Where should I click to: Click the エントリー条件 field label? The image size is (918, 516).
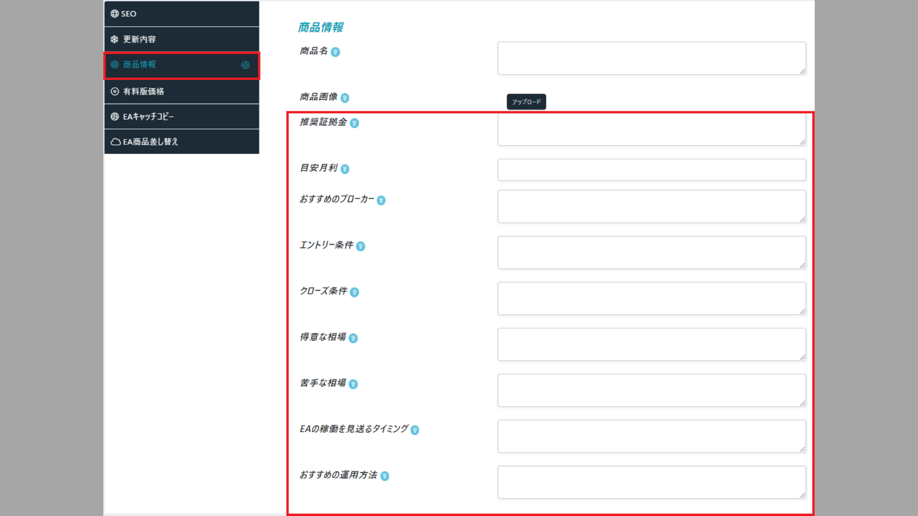327,245
